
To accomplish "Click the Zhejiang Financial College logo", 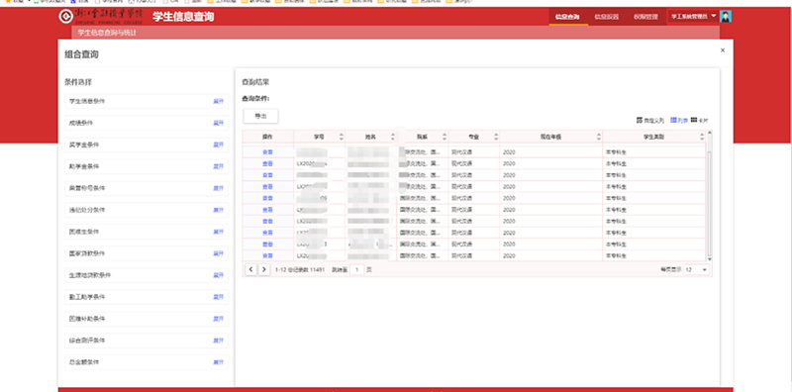I will (x=101, y=17).
